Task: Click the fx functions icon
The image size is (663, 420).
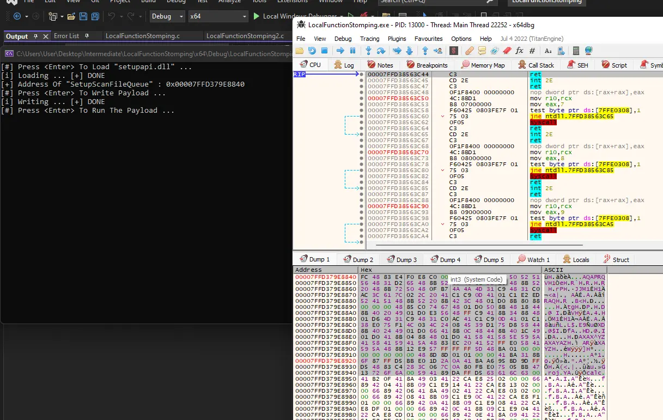Action: pyautogui.click(x=519, y=51)
